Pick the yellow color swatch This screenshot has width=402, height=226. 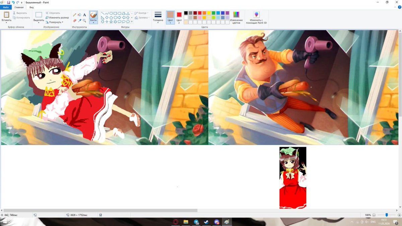click(209, 13)
